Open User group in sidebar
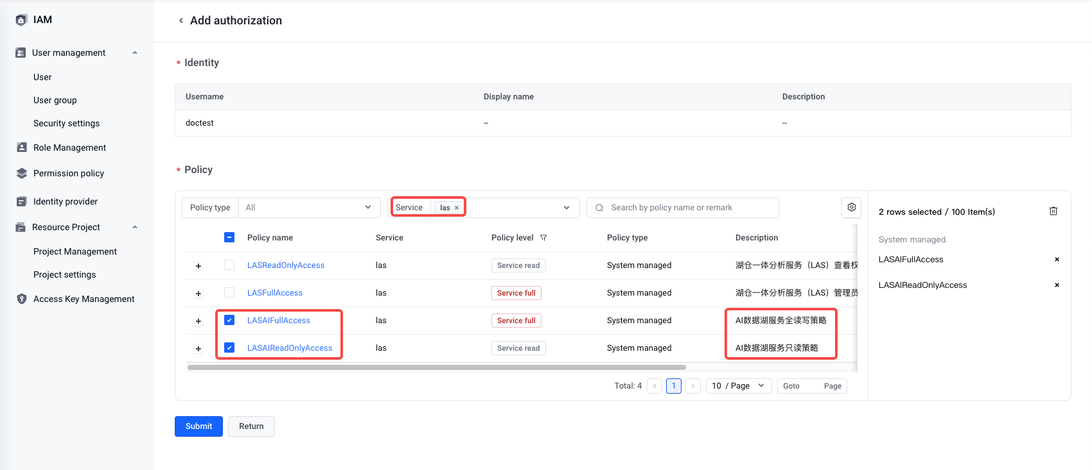This screenshot has height=470, width=1092. click(55, 100)
